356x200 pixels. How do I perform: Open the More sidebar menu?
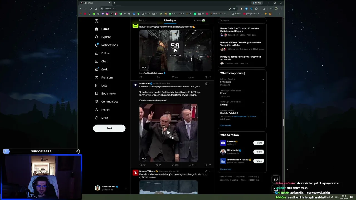click(101, 118)
